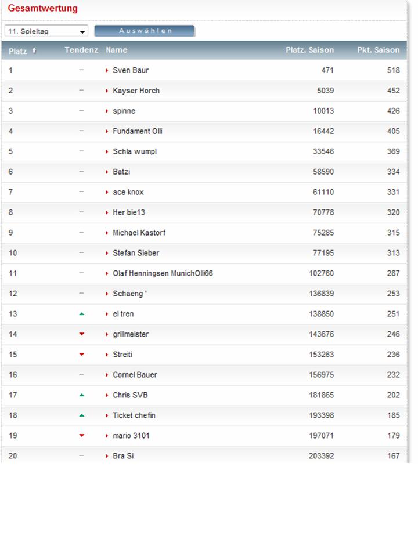Click red down-trend icon for mario 3101
The height and width of the screenshot is (557, 418).
click(82, 436)
